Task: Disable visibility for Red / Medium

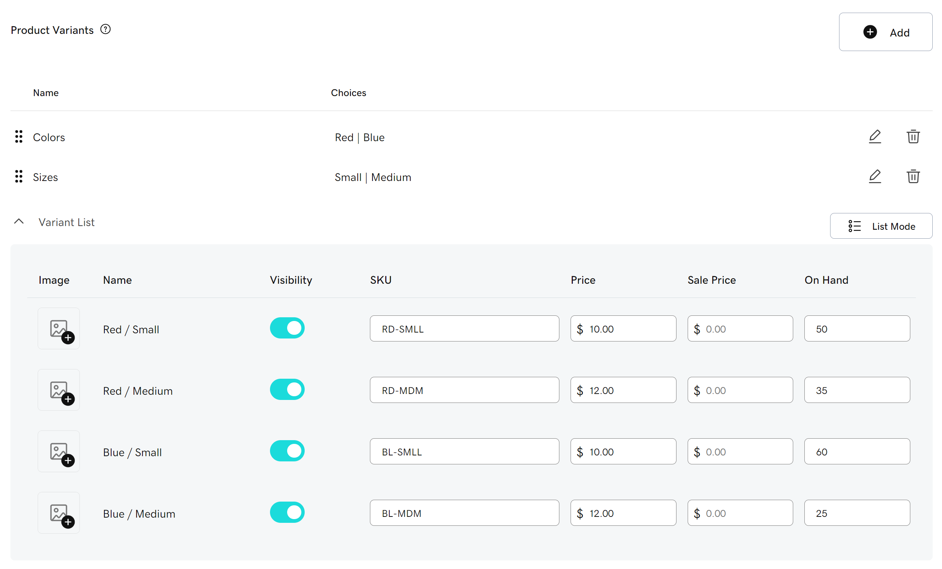Action: (x=287, y=390)
